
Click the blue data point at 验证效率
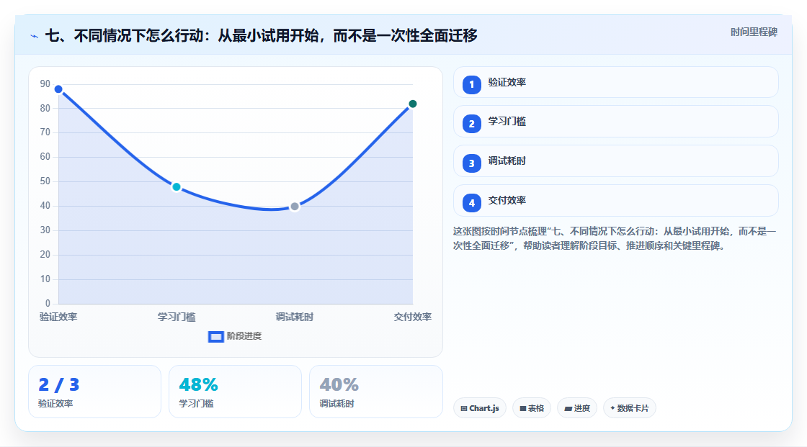tap(58, 89)
